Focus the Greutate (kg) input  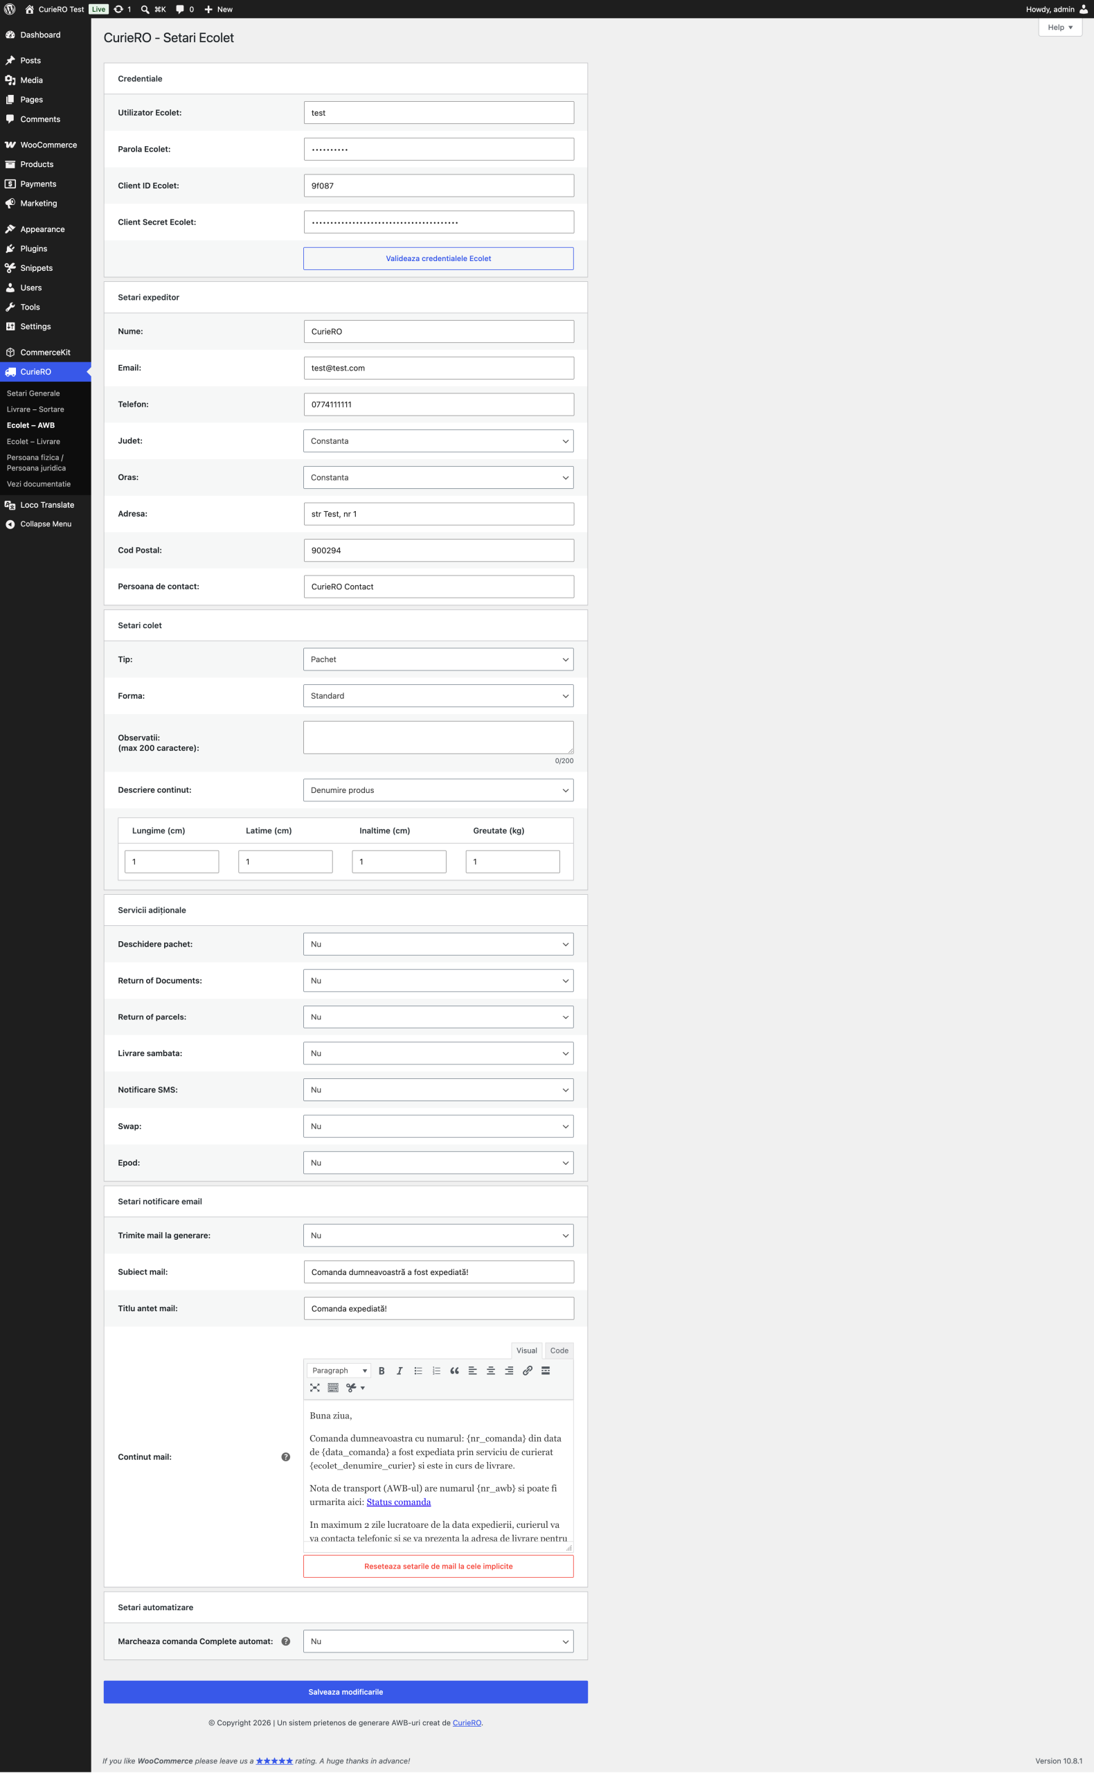point(513,862)
